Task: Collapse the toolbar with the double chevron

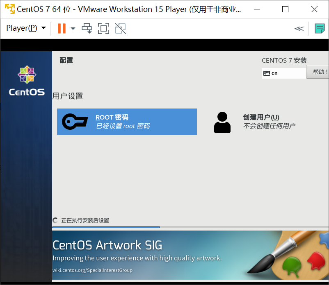Action: [x=299, y=29]
